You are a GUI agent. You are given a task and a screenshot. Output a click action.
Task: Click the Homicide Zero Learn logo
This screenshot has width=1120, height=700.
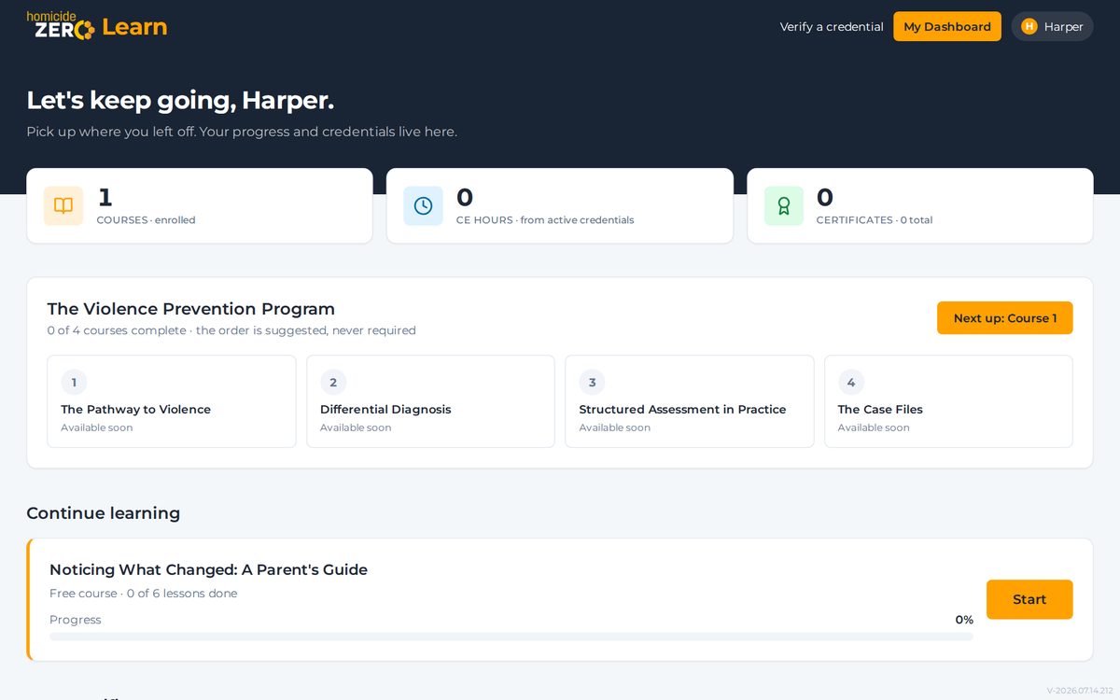(97, 26)
